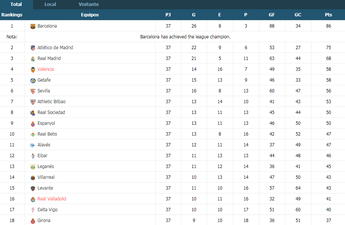Click the Getafe club crest icon
This screenshot has width=345, height=225.
(33, 80)
